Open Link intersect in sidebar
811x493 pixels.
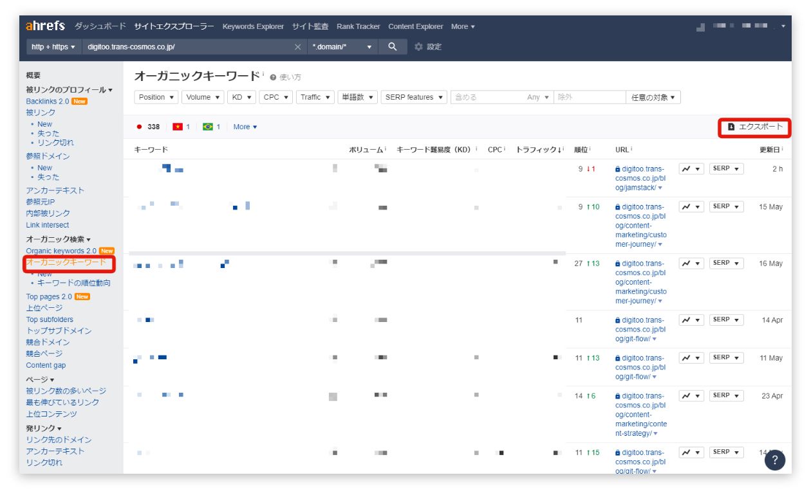tap(48, 225)
